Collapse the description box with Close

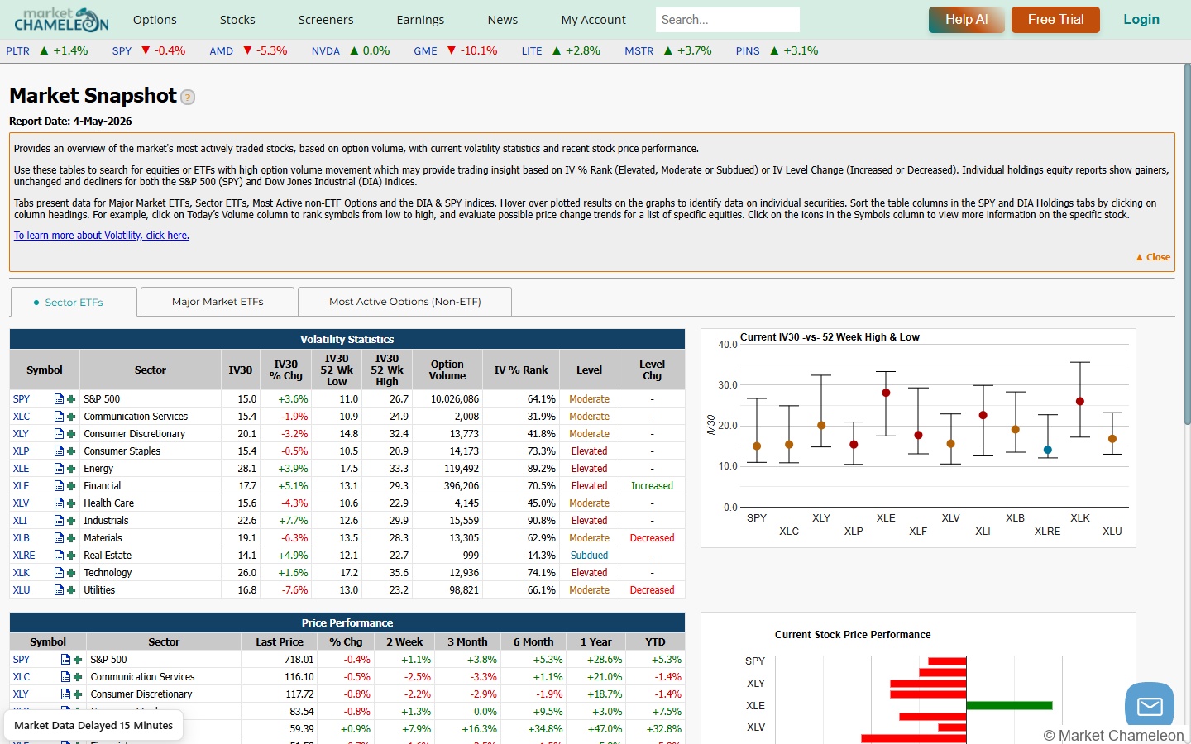[1153, 257]
